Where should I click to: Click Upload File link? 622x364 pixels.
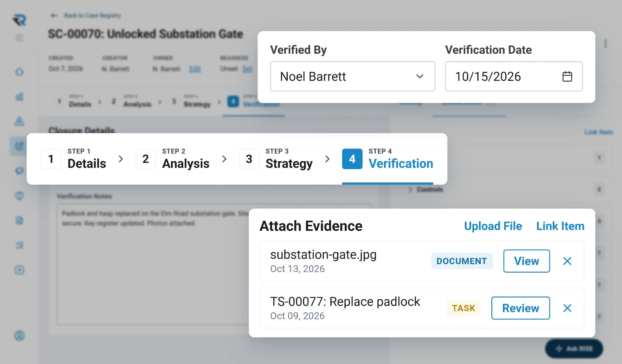point(493,226)
